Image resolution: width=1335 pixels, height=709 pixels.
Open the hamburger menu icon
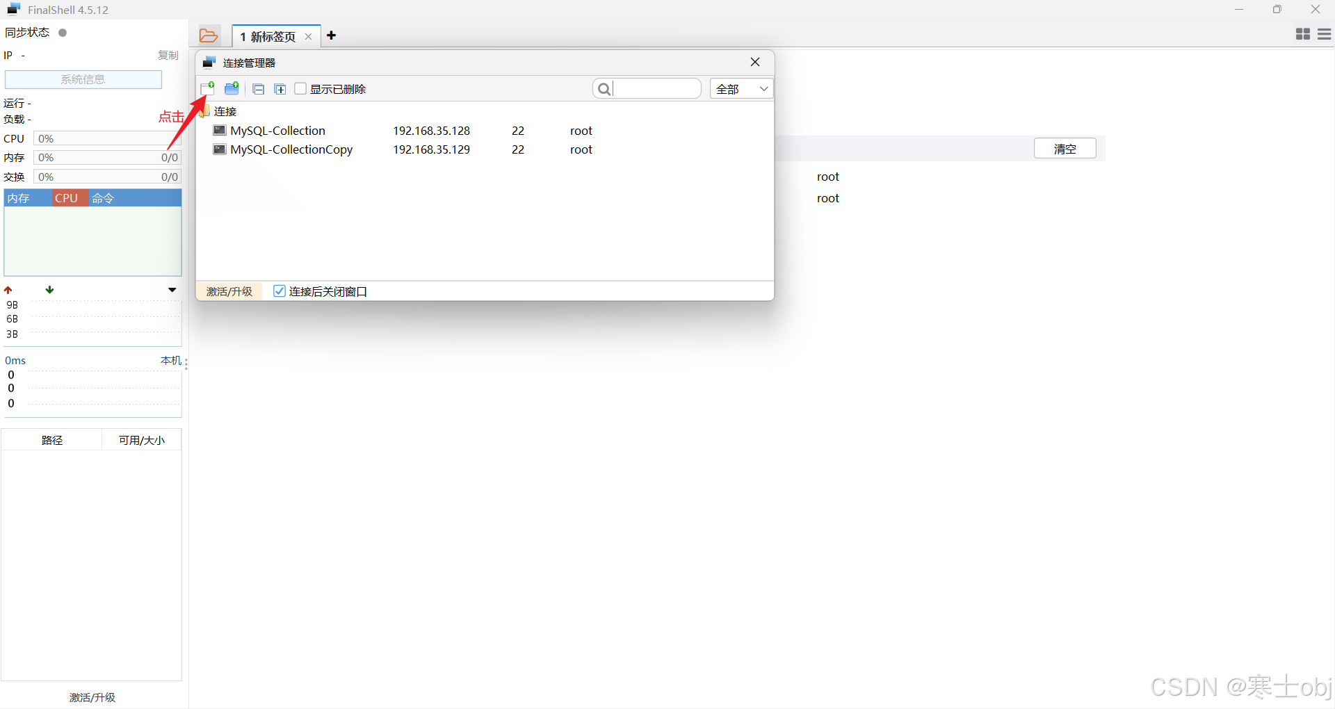1325,34
